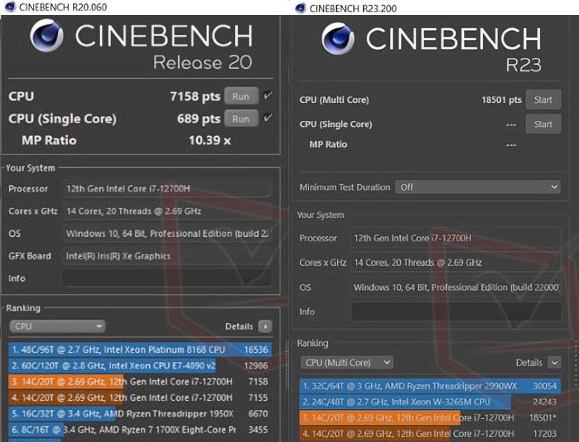The image size is (579, 442).
Task: Select the i7-12700H row scoring 7155
Action: (140, 398)
